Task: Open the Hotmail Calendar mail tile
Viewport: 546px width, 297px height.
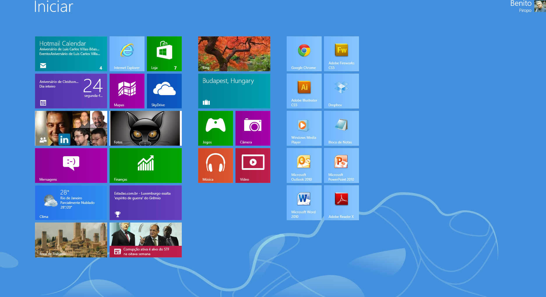Action: pos(71,54)
